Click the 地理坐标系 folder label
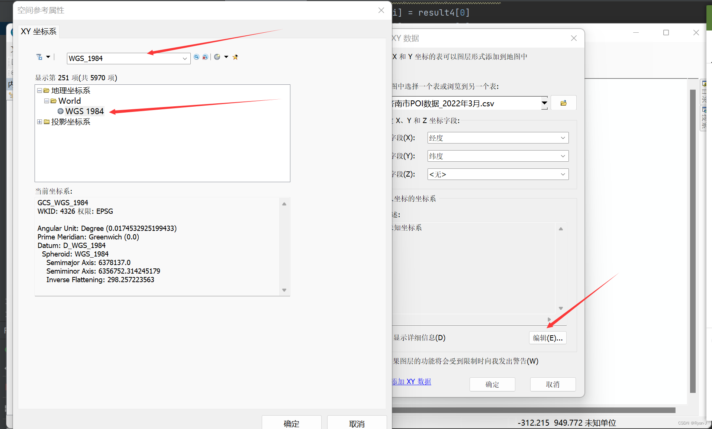The height and width of the screenshot is (429, 712). [x=71, y=90]
